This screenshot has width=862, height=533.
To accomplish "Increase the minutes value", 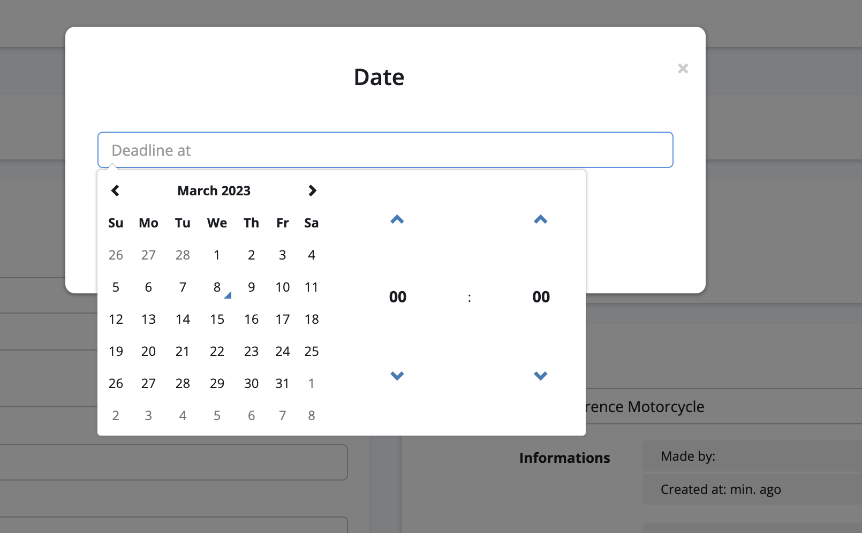I will [x=541, y=219].
